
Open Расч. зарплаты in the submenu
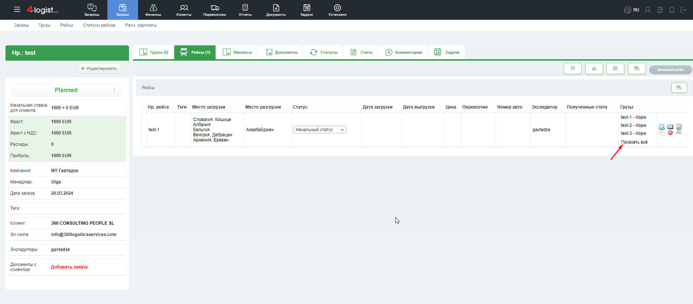click(141, 25)
